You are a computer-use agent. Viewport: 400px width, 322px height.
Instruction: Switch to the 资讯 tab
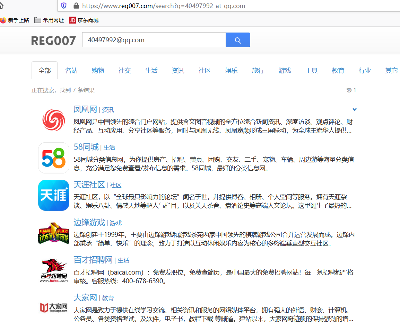[x=178, y=70]
